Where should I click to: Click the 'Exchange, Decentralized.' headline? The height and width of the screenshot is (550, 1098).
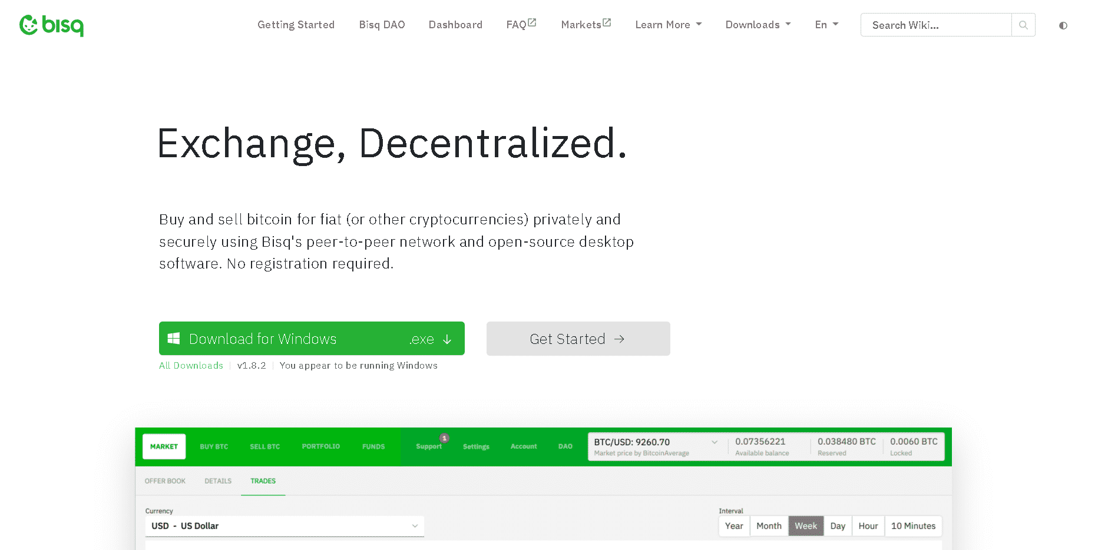coord(392,144)
